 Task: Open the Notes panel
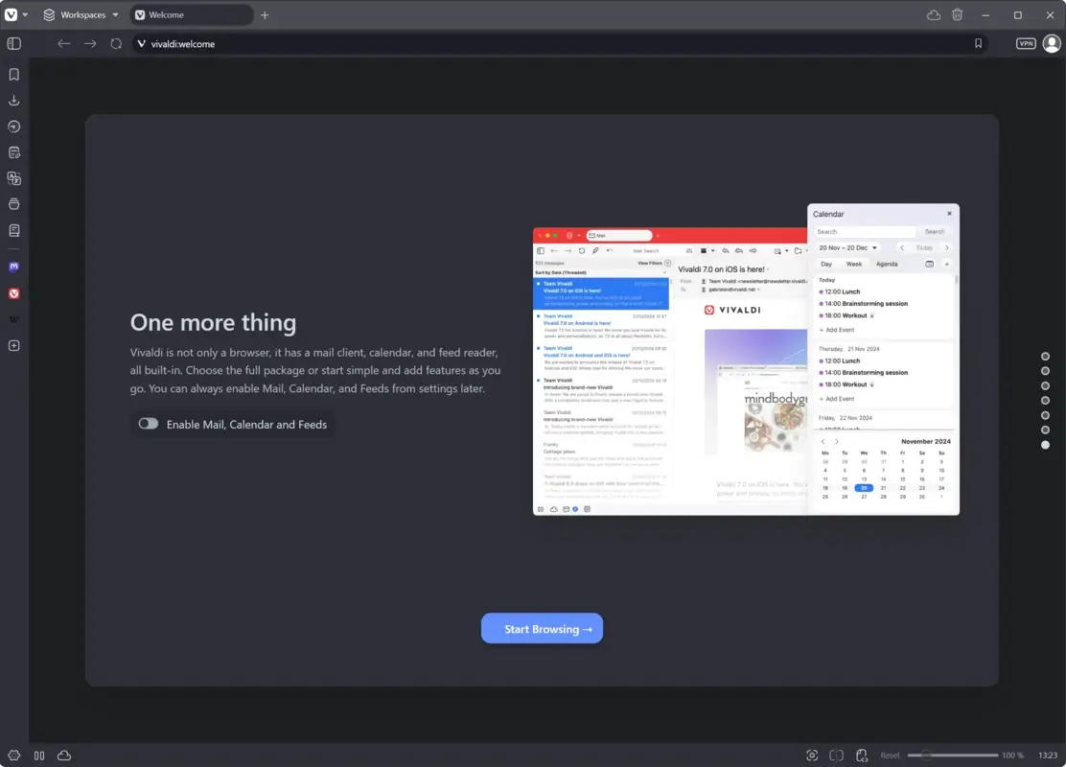(13, 151)
